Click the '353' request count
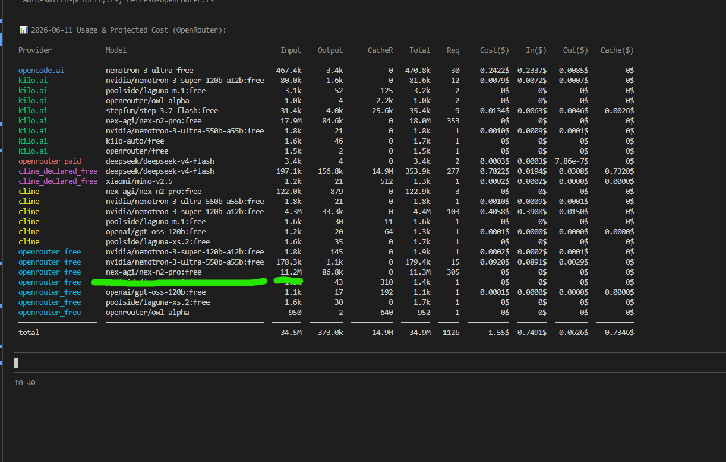This screenshot has width=726, height=462. click(453, 121)
